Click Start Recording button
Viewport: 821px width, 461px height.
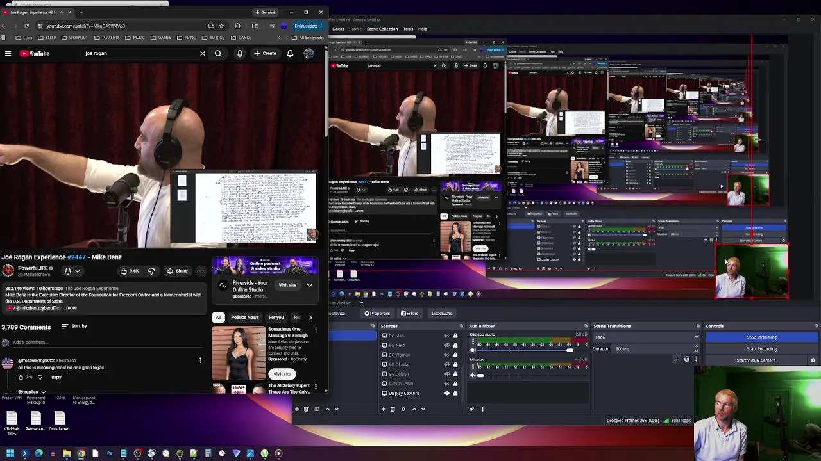pos(761,349)
